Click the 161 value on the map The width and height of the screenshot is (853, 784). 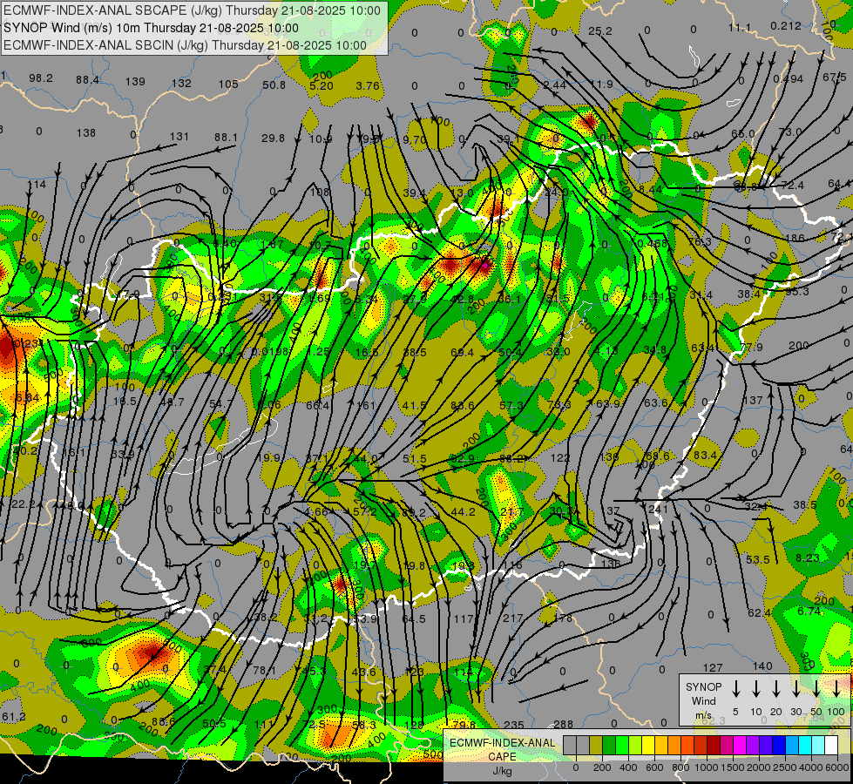[x=366, y=405]
